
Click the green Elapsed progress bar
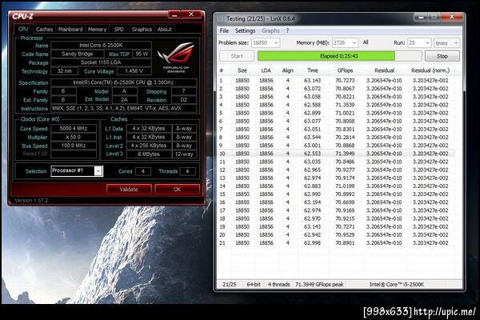(339, 56)
